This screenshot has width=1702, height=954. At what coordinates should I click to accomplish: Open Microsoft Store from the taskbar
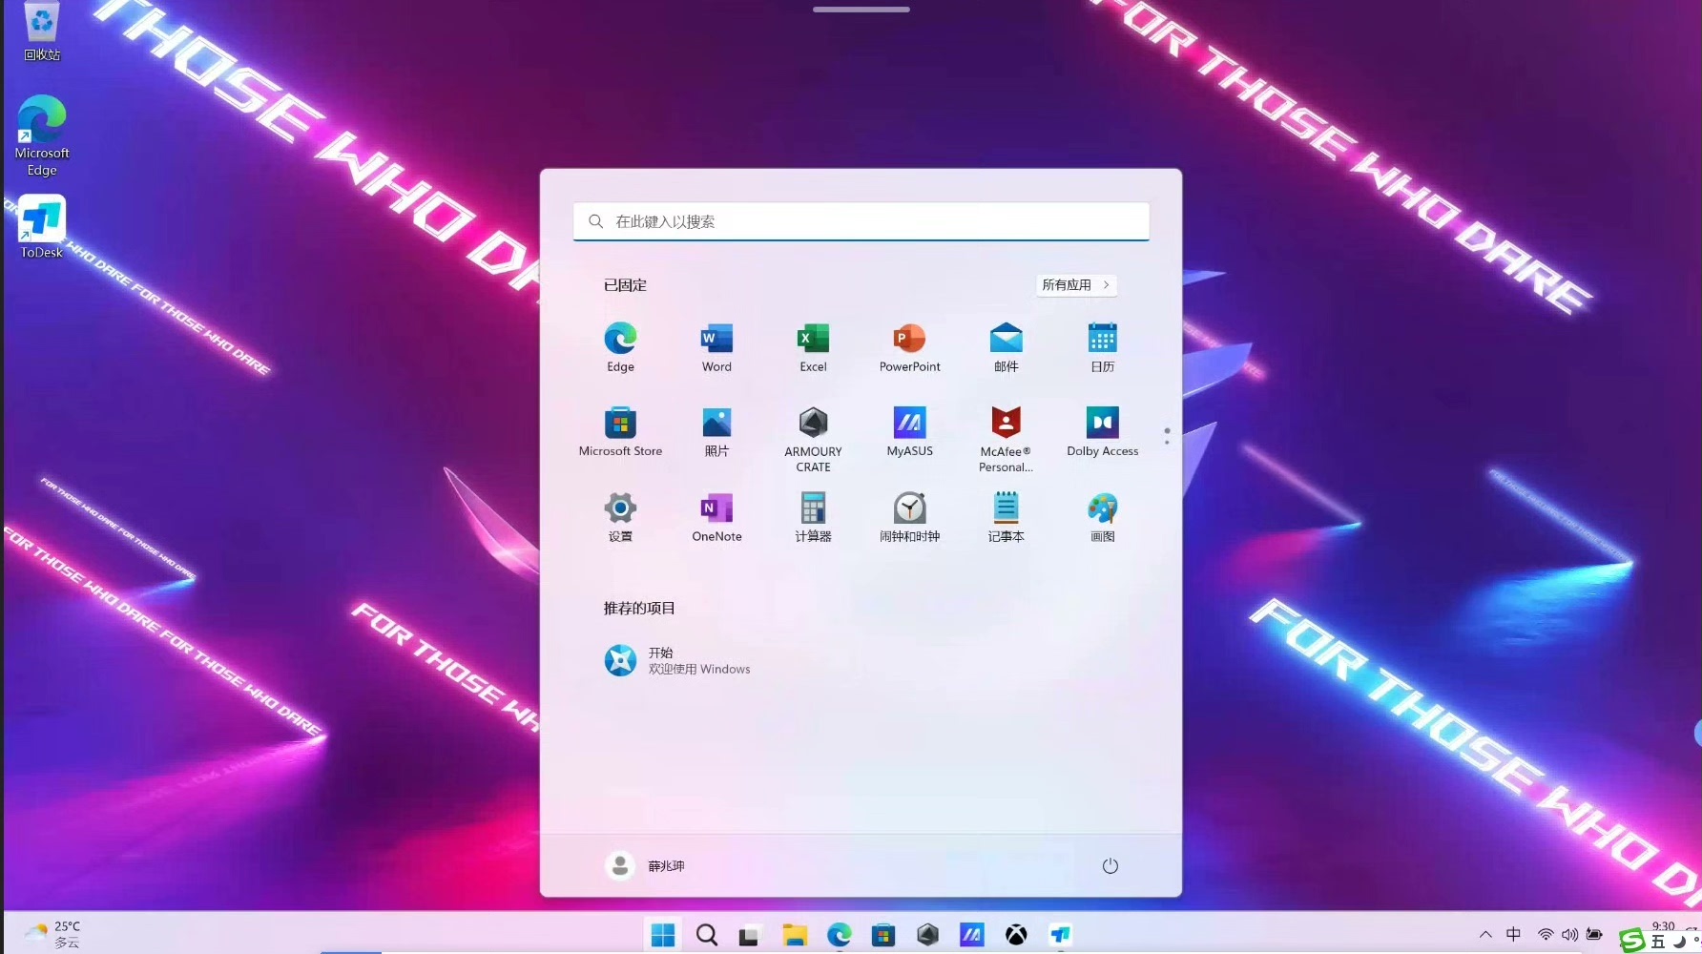click(x=883, y=935)
